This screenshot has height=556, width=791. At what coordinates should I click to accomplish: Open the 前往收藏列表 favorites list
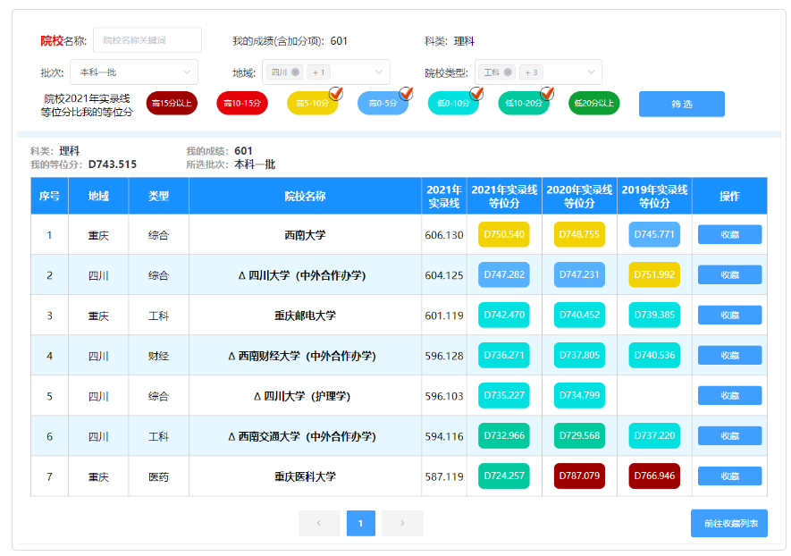729,523
